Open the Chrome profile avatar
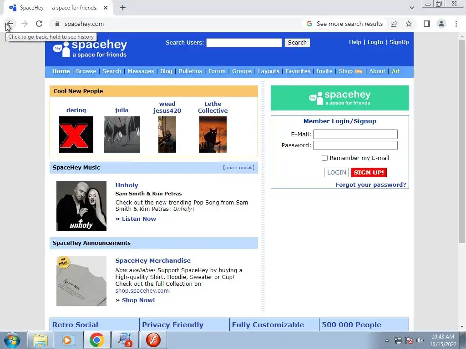Viewport: 466px width, 349px height. tap(441, 24)
